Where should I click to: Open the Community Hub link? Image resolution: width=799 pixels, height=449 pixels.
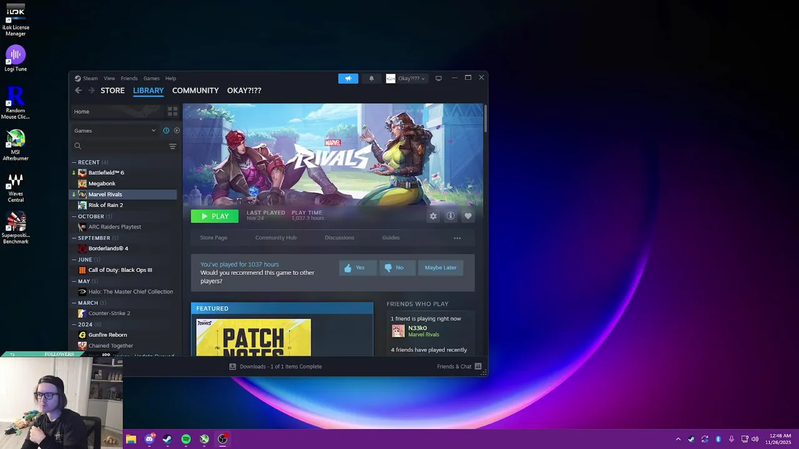click(276, 238)
